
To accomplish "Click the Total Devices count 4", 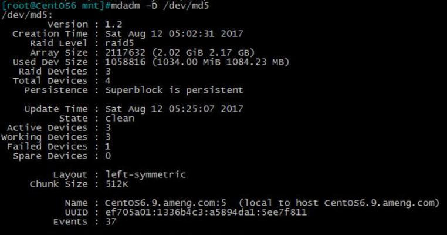I will [x=108, y=81].
